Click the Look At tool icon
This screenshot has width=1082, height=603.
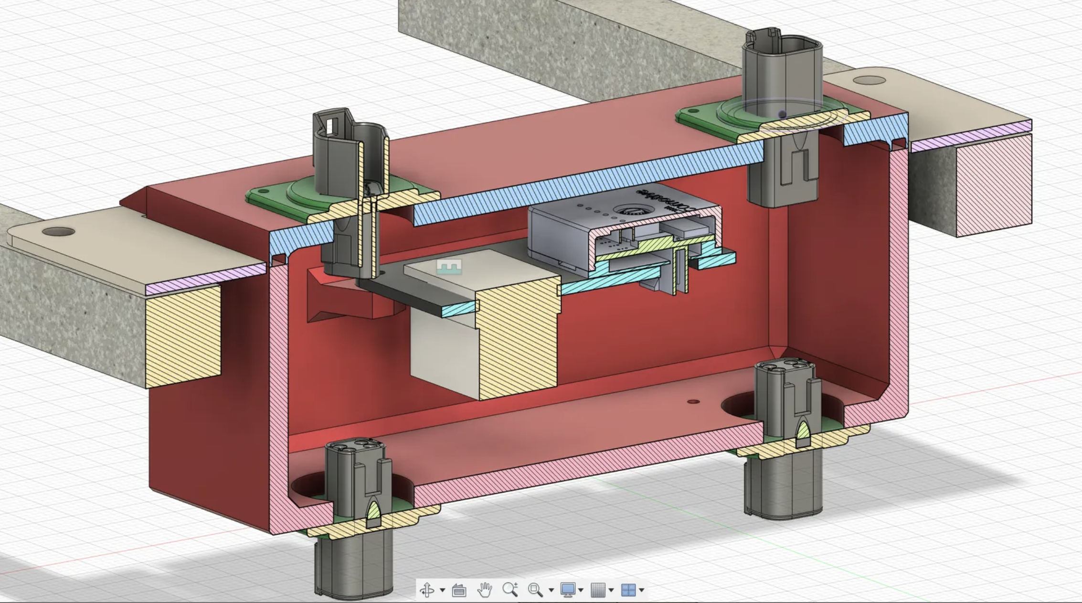459,590
